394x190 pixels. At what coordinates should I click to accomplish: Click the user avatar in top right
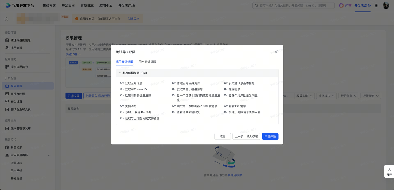(x=386, y=6)
